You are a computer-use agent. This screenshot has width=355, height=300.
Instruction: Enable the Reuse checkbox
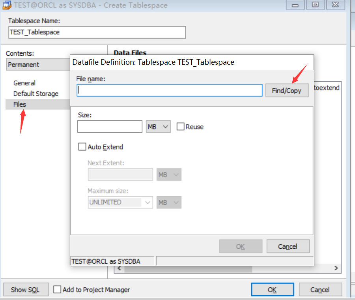tap(180, 126)
